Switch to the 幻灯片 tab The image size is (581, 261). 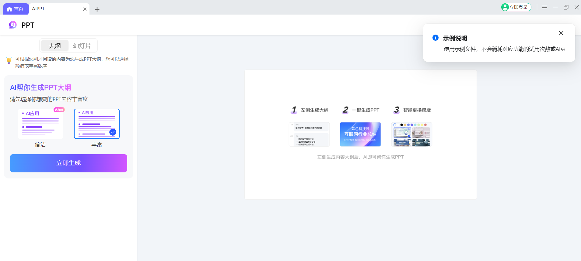(x=82, y=46)
